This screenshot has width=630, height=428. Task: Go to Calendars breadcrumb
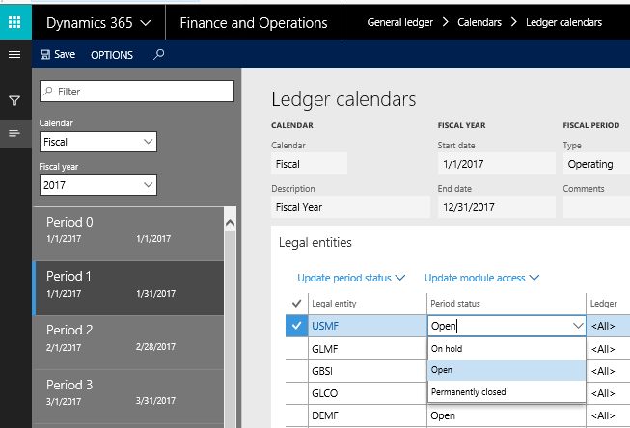tap(479, 22)
